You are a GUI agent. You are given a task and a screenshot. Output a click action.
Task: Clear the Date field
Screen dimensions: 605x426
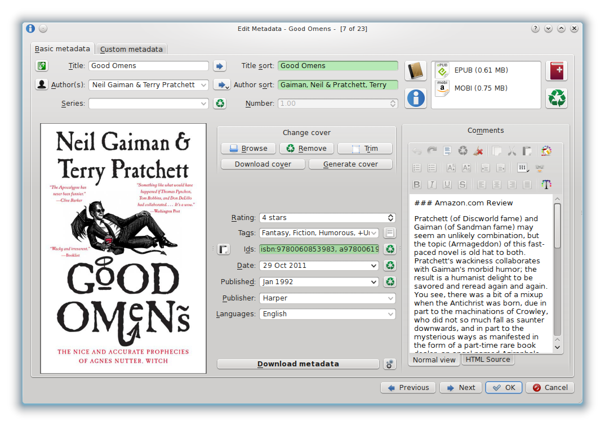tap(390, 266)
